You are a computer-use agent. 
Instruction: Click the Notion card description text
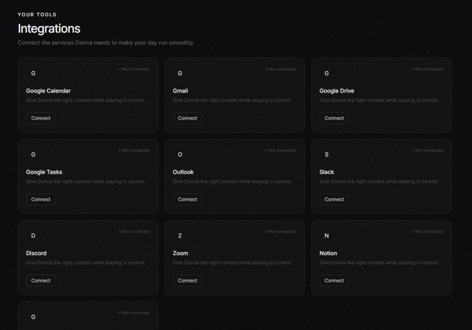click(379, 263)
